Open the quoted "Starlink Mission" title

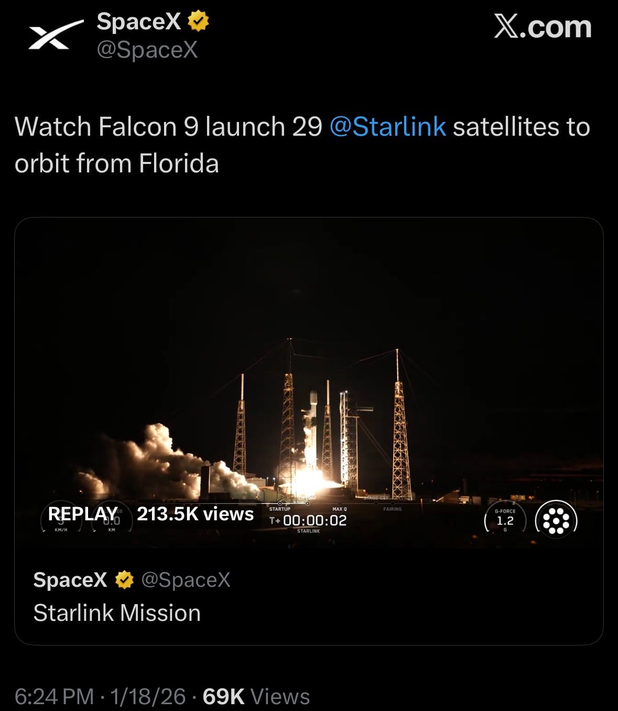117,612
